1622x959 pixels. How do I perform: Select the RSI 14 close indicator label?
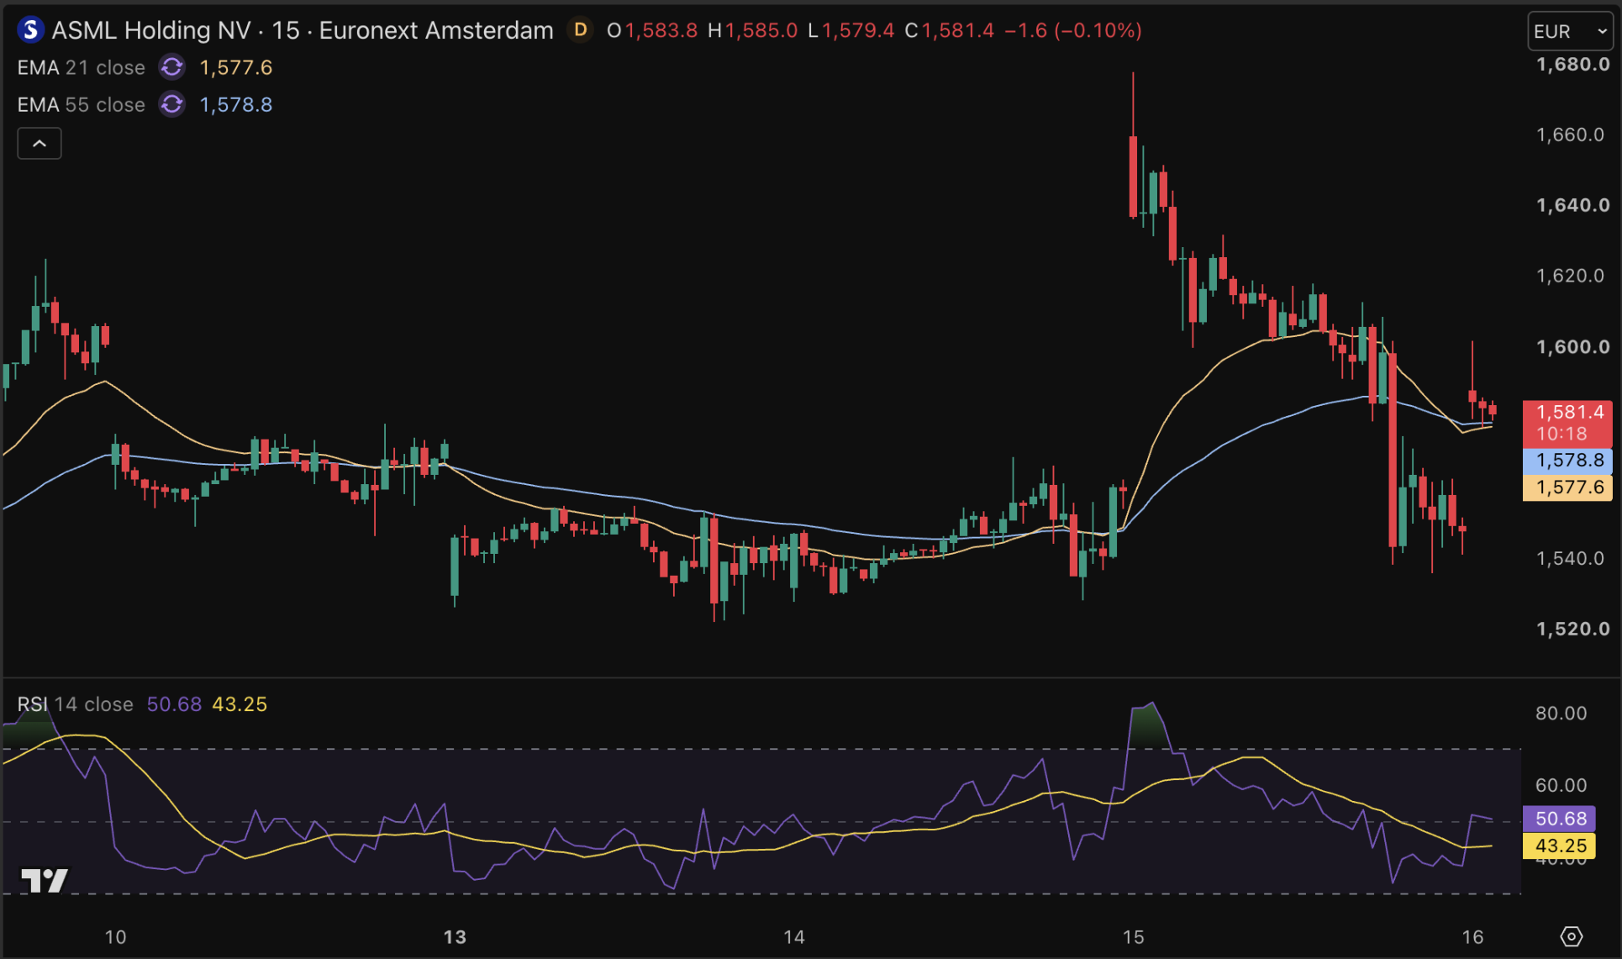76,703
